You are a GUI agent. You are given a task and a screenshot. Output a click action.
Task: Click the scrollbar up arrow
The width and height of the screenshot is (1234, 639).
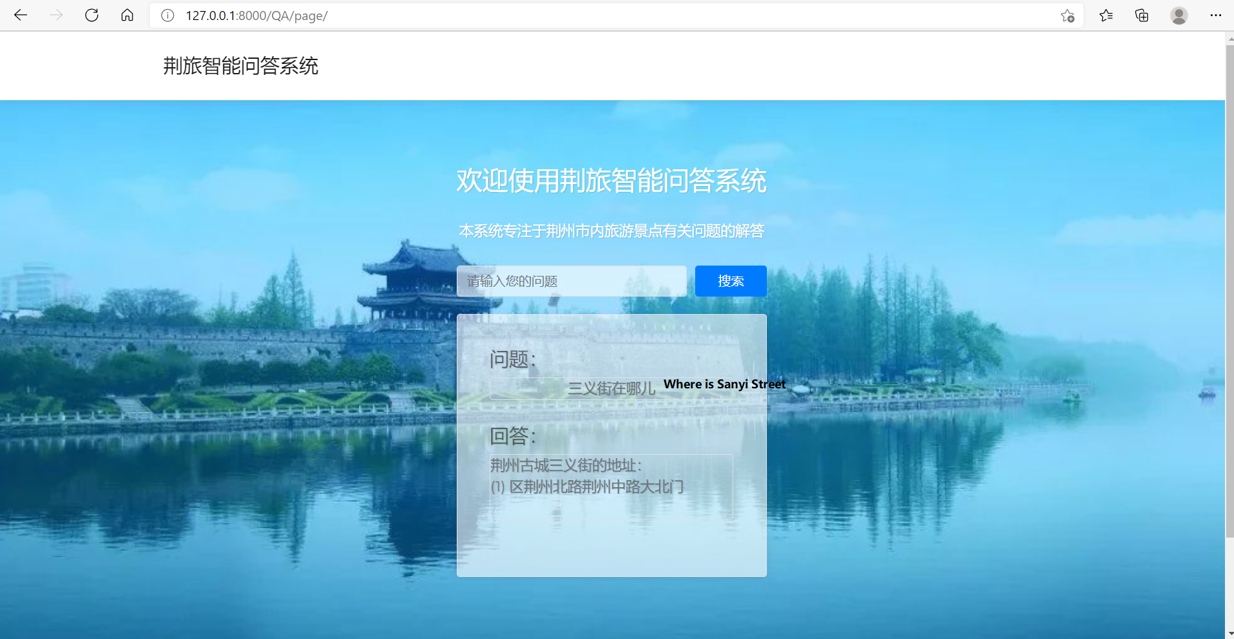(1229, 39)
